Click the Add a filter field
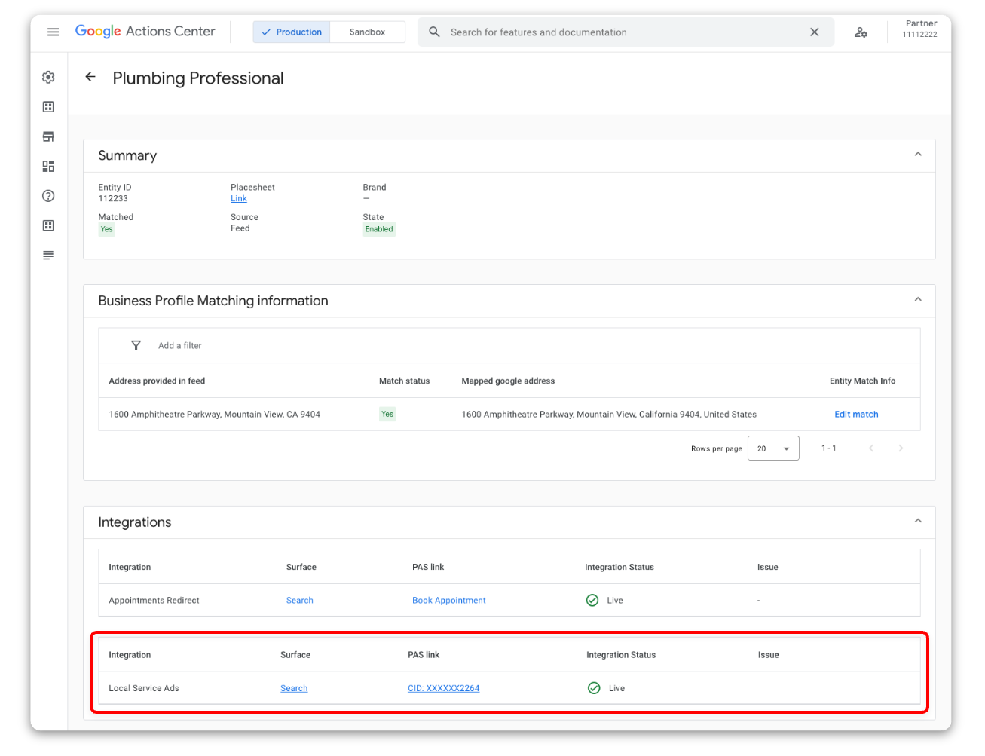Screen dimensions: 985x756 pyautogui.click(x=180, y=345)
